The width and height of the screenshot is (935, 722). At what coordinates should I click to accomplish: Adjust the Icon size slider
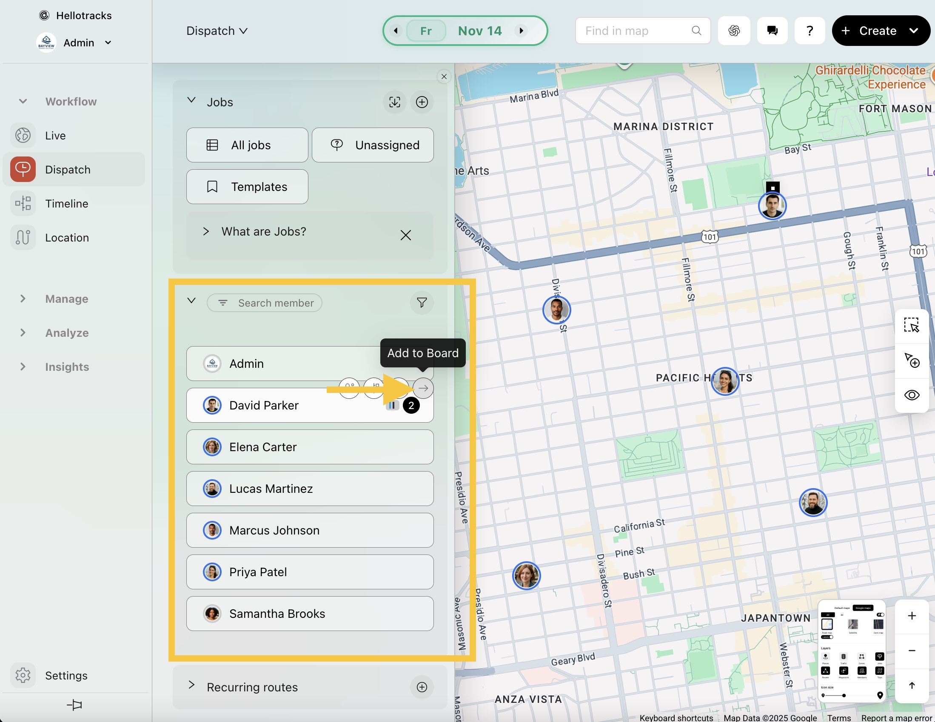(844, 696)
